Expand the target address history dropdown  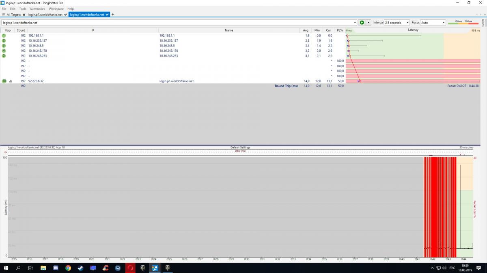click(355, 23)
